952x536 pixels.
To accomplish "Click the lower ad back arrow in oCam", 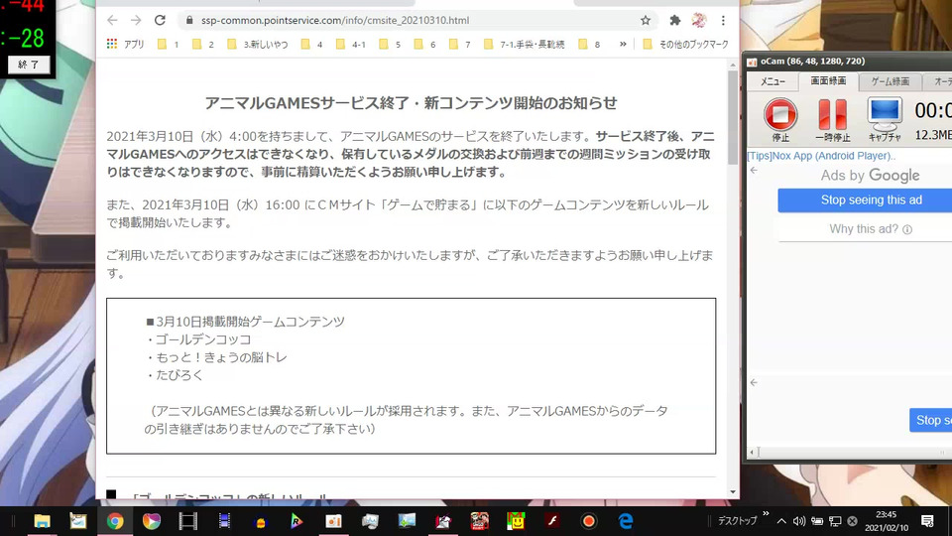I will (754, 382).
